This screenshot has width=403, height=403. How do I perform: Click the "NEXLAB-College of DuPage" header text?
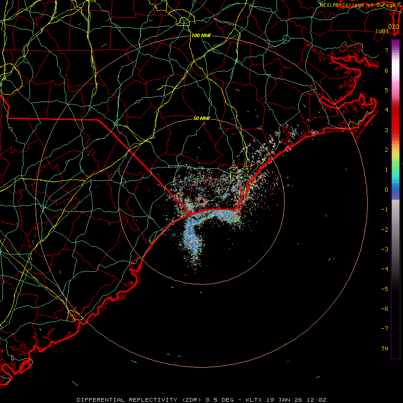pyautogui.click(x=358, y=5)
